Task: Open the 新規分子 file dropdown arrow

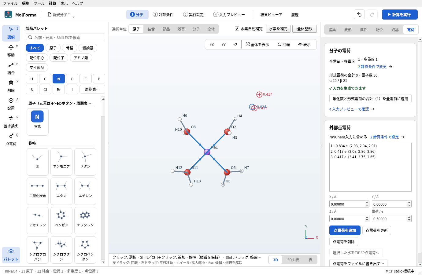Action: (73, 17)
